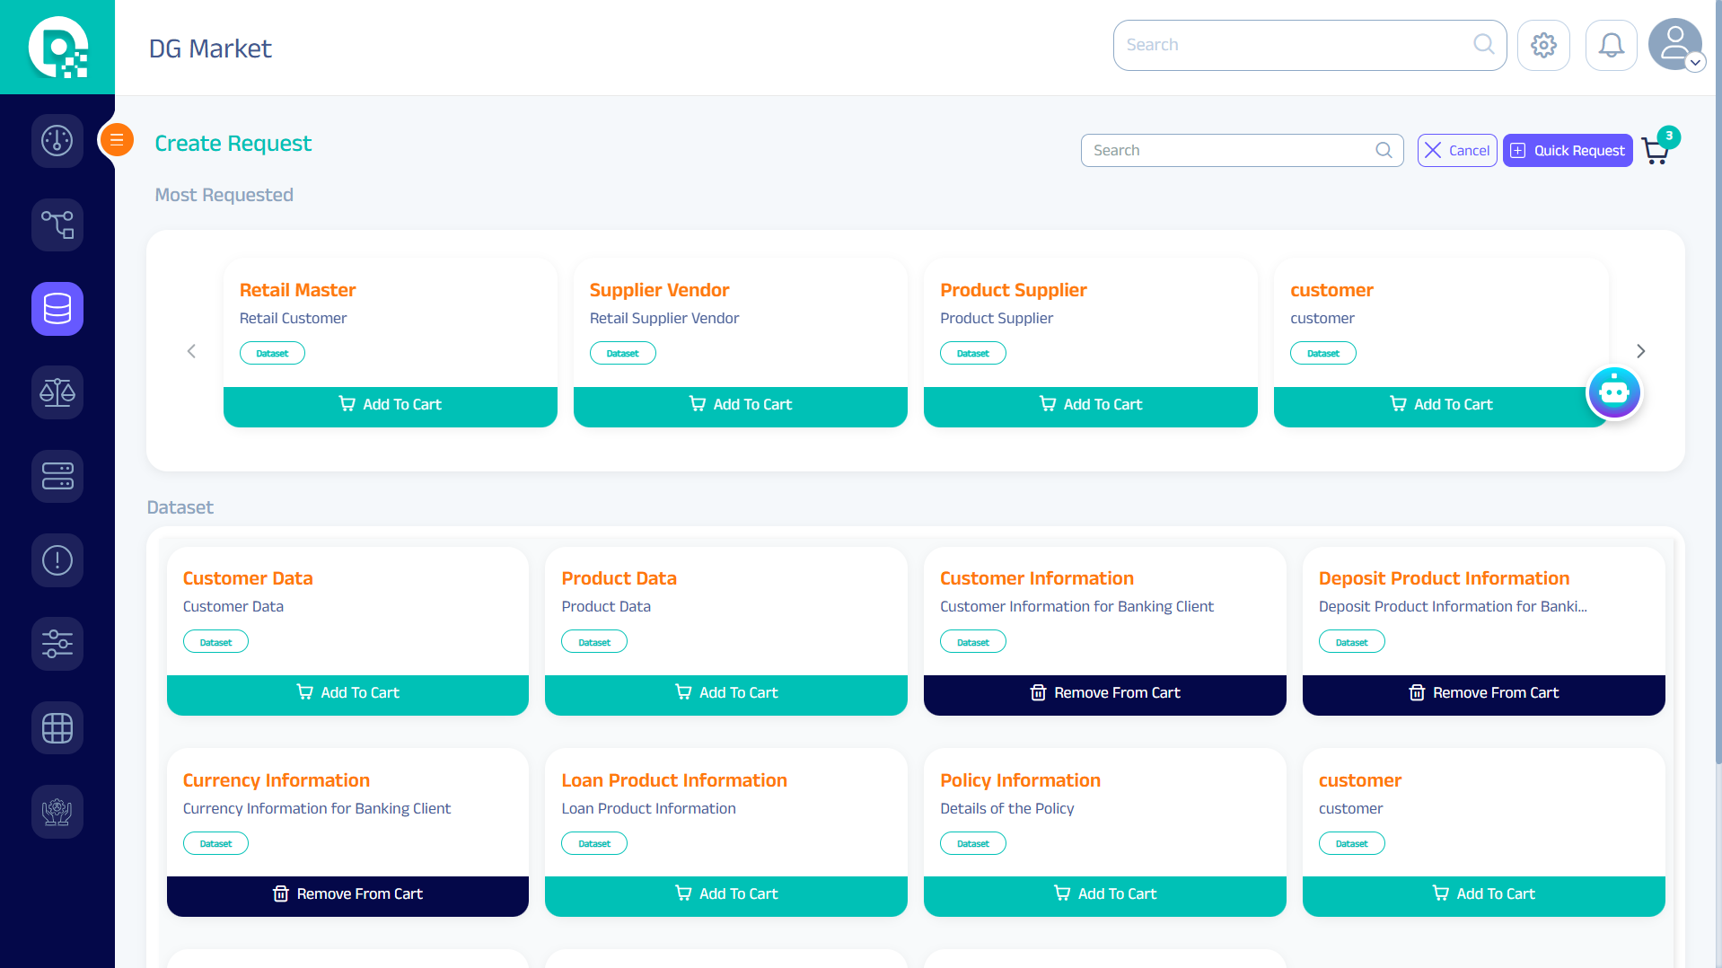This screenshot has height=968, width=1722.
Task: Open the dashboard gauge icon in sidebar
Action: point(57,141)
